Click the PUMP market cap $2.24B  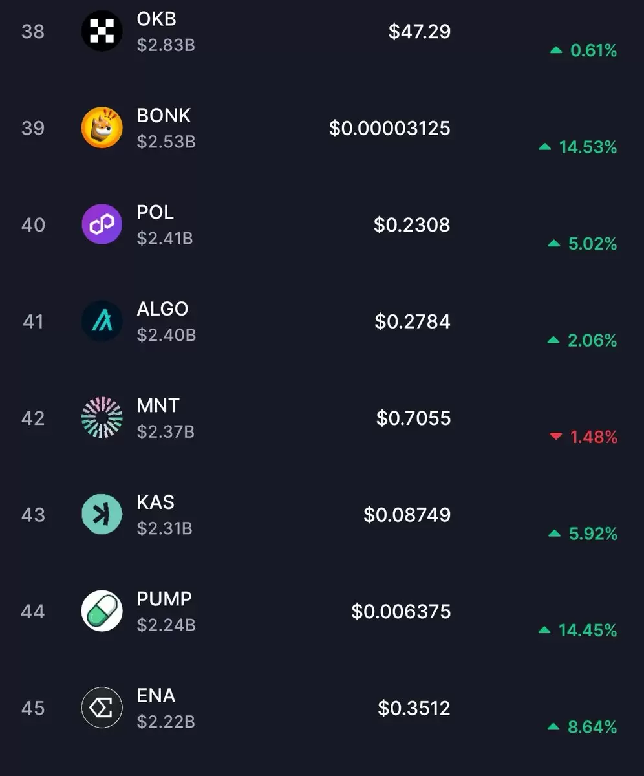coord(166,625)
